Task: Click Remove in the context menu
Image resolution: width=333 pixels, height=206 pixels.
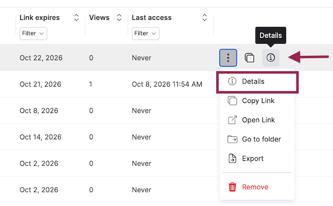Action: pos(257,187)
